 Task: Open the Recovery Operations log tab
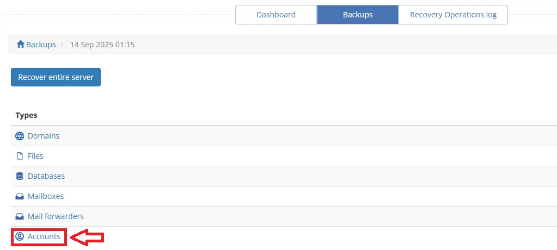[453, 15]
